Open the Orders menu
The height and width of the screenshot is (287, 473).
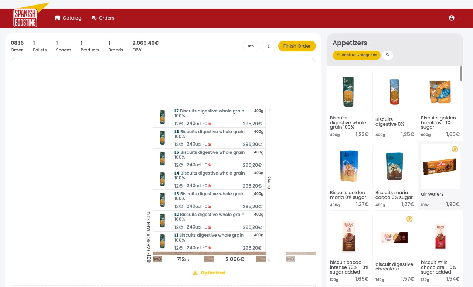(x=103, y=18)
